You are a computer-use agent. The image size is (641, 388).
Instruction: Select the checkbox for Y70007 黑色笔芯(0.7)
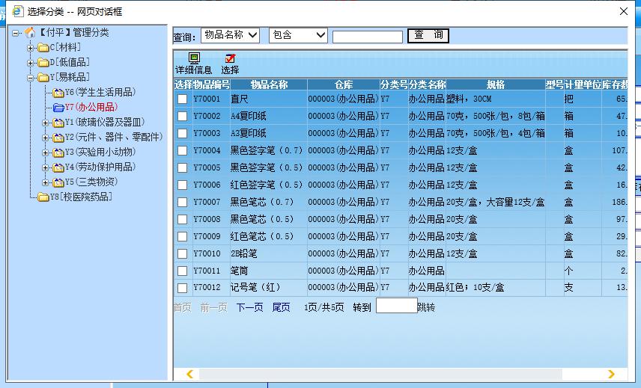click(x=182, y=203)
